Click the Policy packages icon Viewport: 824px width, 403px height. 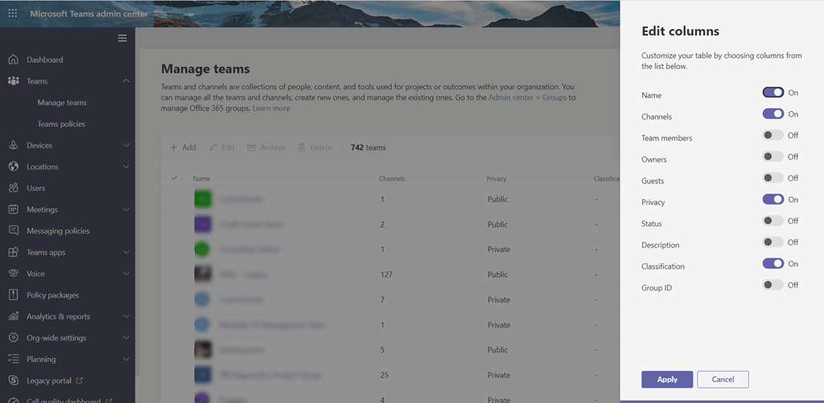click(13, 295)
